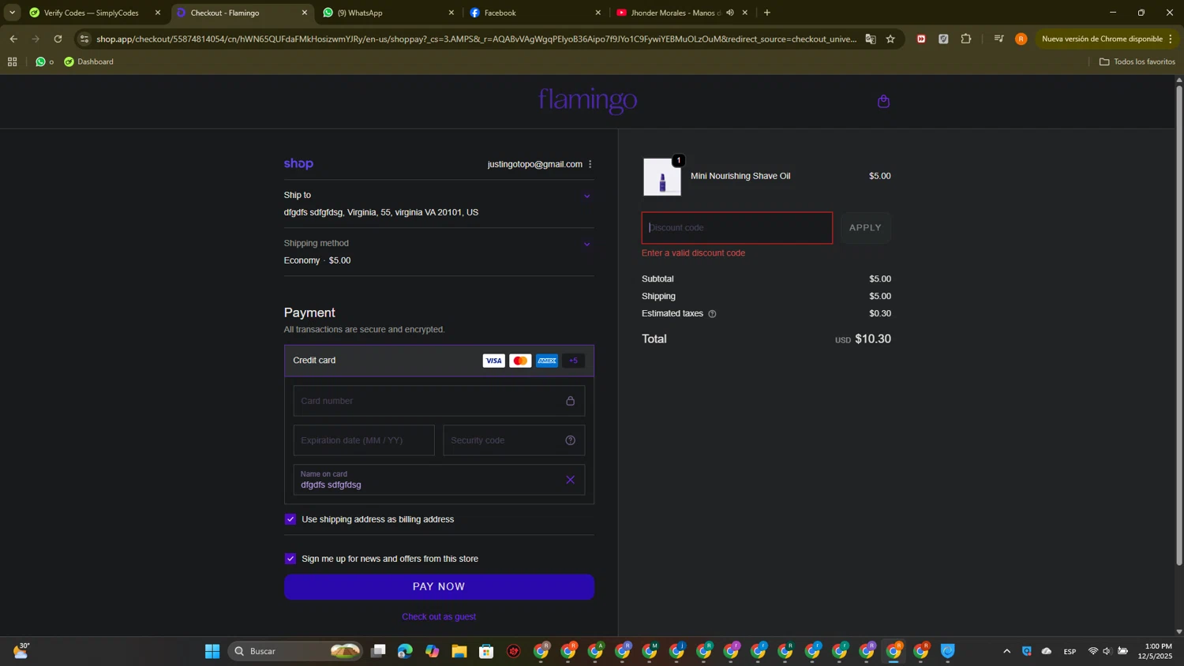The width and height of the screenshot is (1184, 666).
Task: View site information icon in address bar
Action: (x=84, y=39)
